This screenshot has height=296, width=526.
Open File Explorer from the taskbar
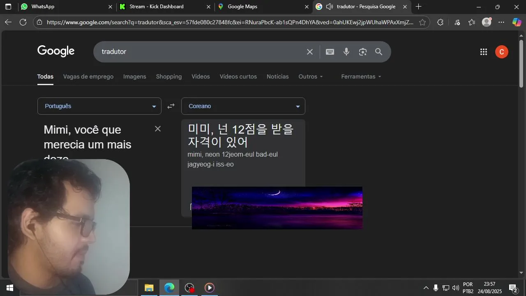[x=149, y=288]
